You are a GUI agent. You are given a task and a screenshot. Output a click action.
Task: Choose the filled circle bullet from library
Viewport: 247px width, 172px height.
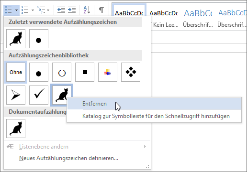[x=39, y=72]
